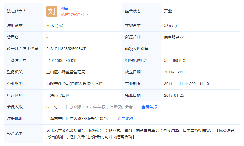The height and width of the screenshot is (146, 244).
Task: Open the 查看地图 link
Action: (126, 119)
